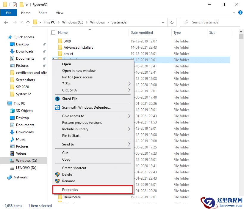Image resolution: width=244 pixels, height=209 pixels.
Task: Sort by the Type column header
Action: coord(177,33)
